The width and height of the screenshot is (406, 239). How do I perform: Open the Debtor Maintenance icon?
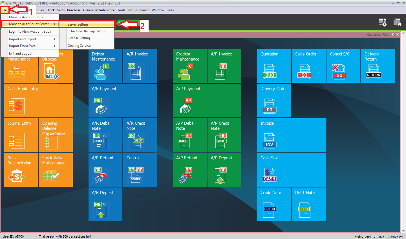point(101,72)
